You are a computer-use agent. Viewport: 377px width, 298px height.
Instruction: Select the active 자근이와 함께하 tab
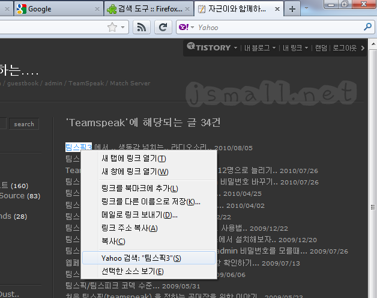pyautogui.click(x=239, y=9)
